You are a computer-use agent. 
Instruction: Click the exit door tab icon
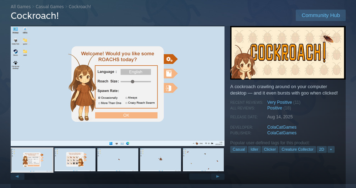170,88
